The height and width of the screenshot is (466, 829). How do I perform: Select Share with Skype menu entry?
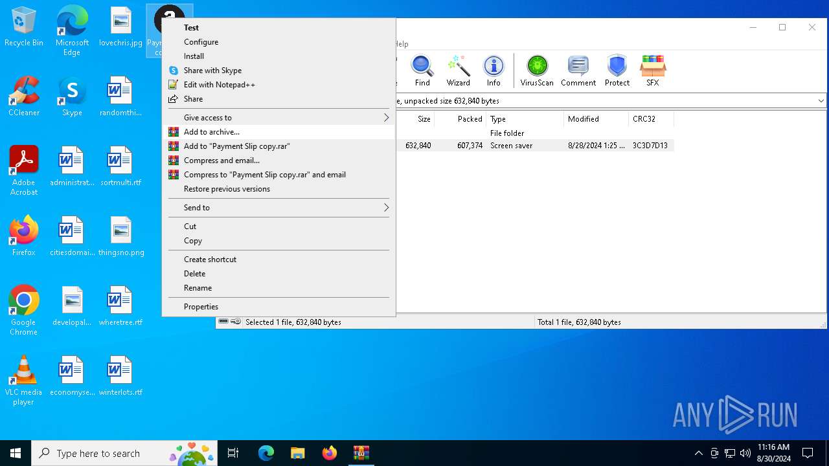[x=278, y=71]
